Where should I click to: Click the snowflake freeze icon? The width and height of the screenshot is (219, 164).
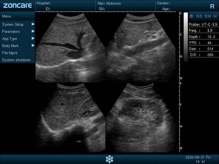(x=109, y=159)
